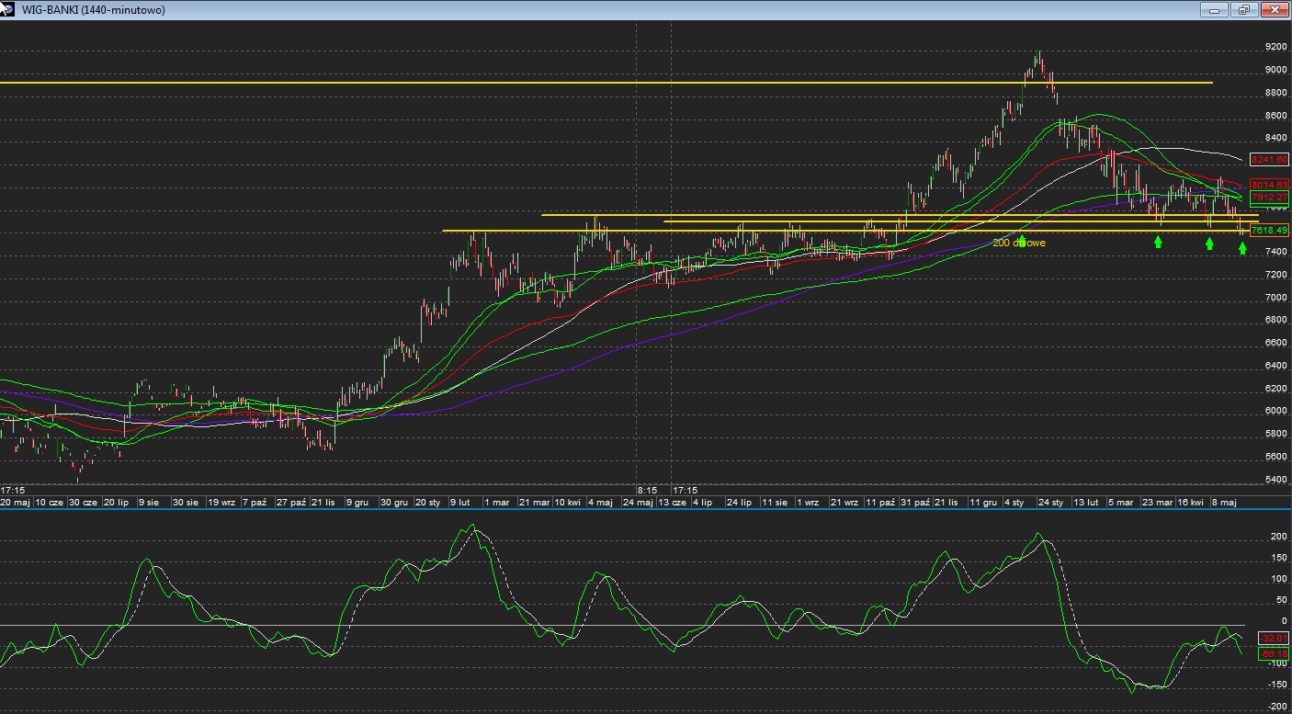The width and height of the screenshot is (1292, 714).
Task: Click the '9 lut' date axis label
Action: [459, 503]
